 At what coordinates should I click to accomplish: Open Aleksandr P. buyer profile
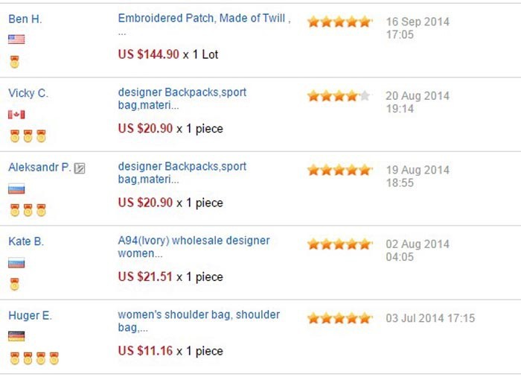point(39,168)
